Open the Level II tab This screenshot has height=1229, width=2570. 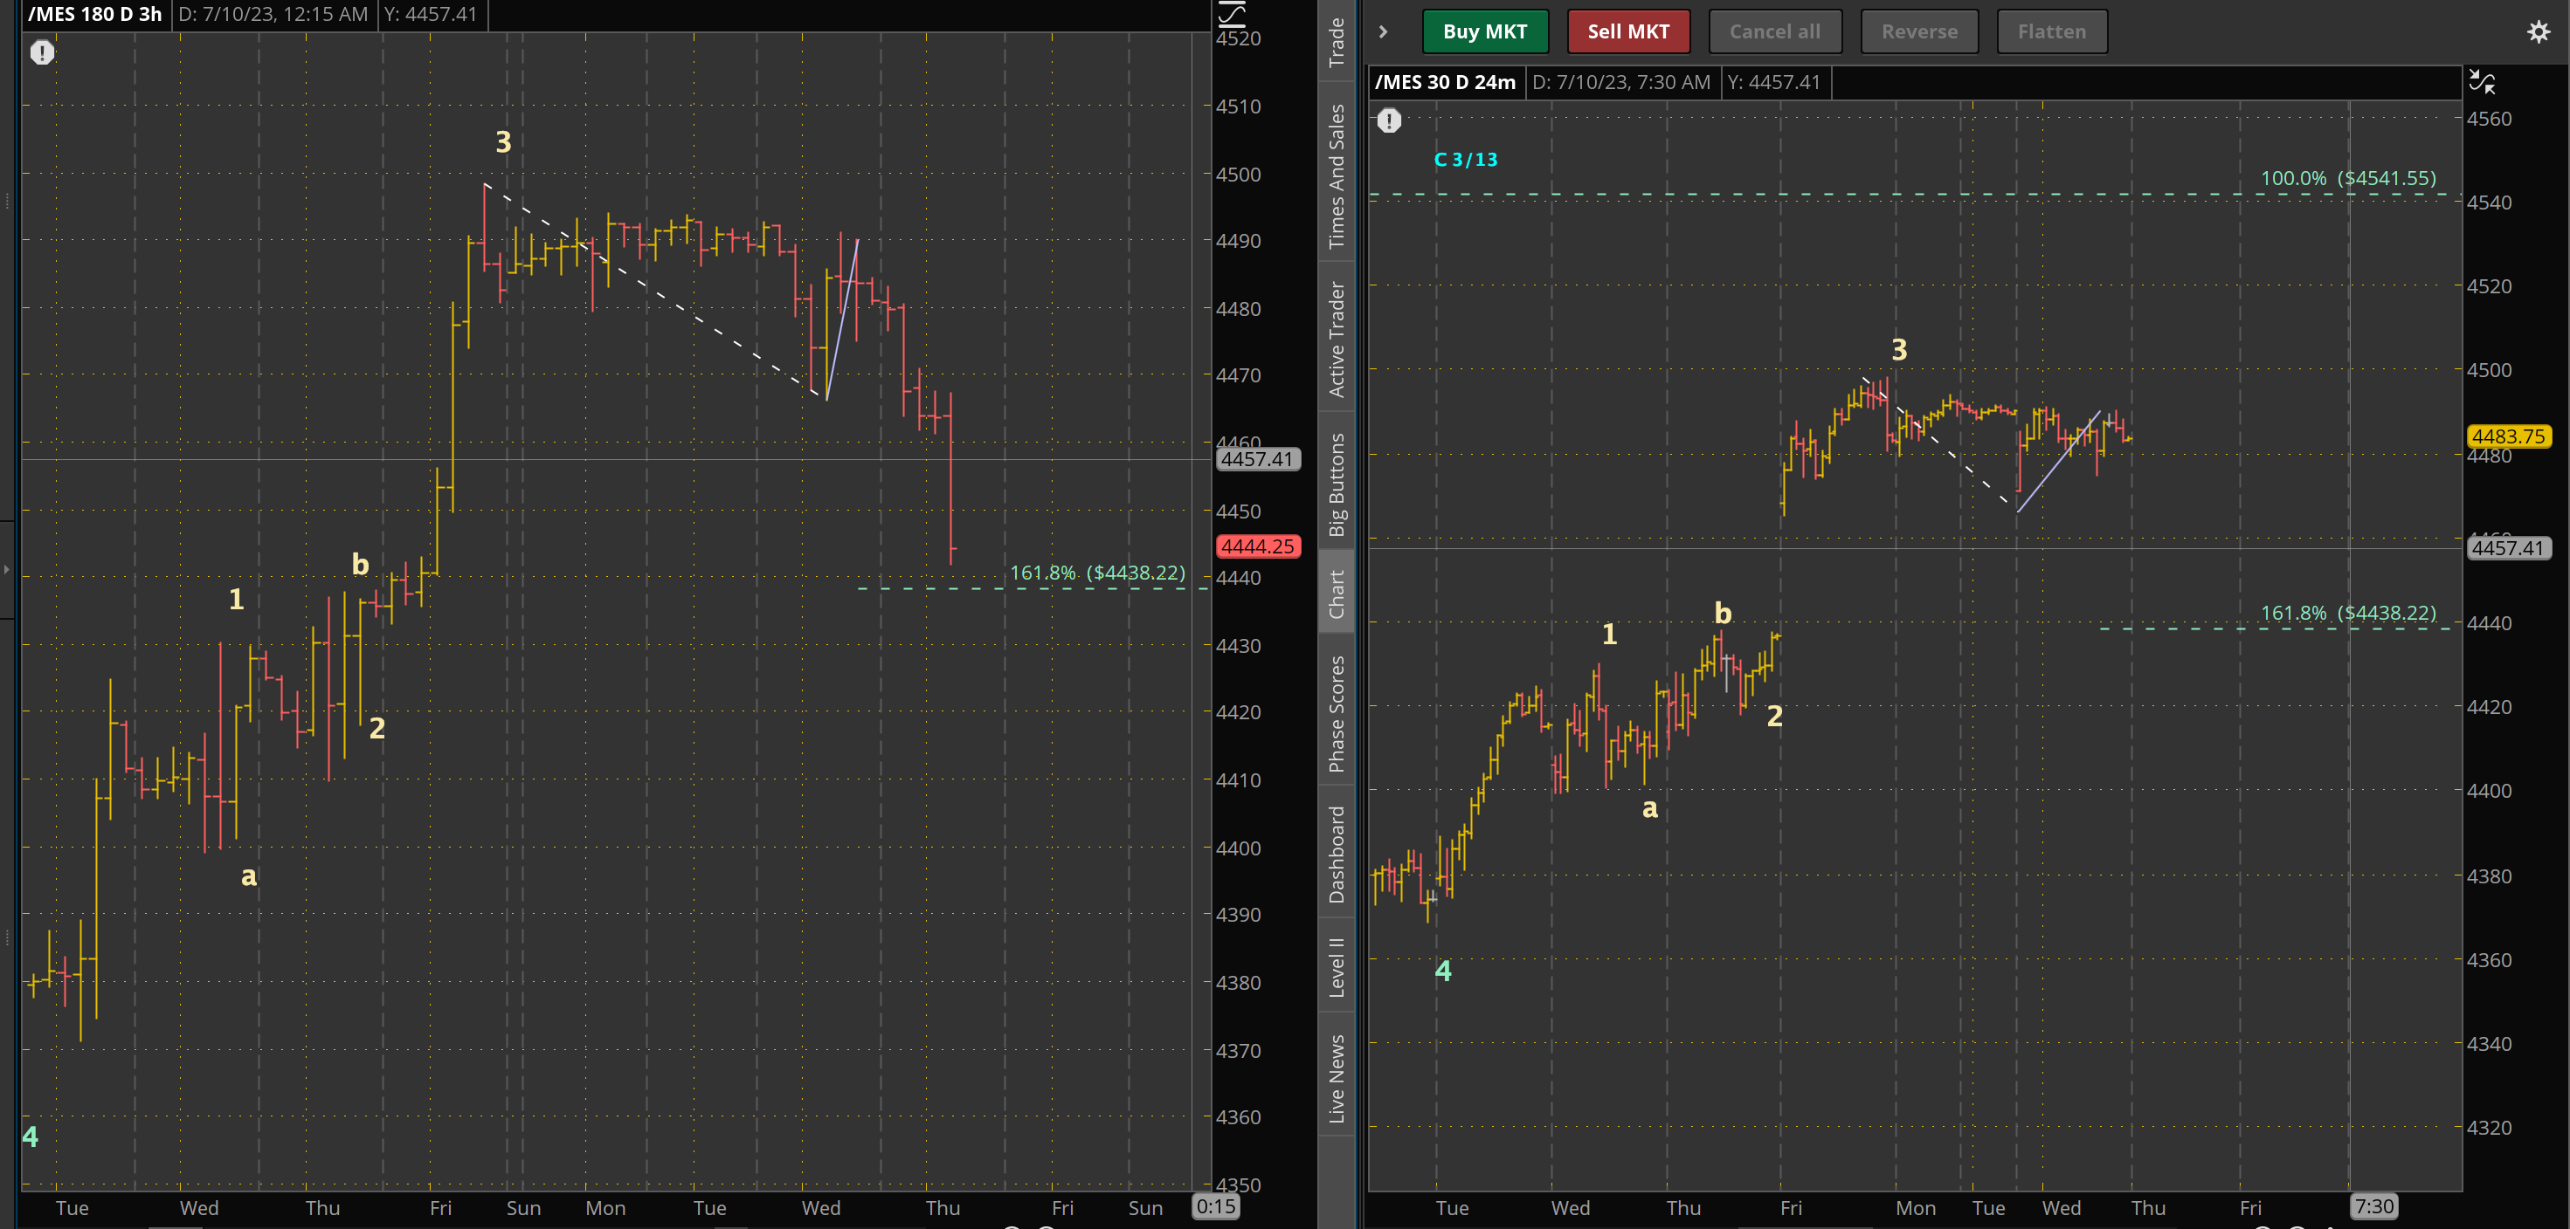[1336, 967]
